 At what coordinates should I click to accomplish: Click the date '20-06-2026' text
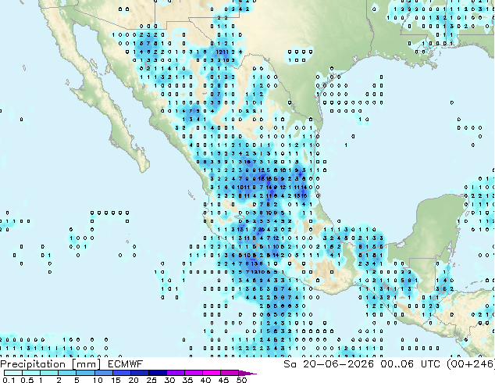point(338,364)
